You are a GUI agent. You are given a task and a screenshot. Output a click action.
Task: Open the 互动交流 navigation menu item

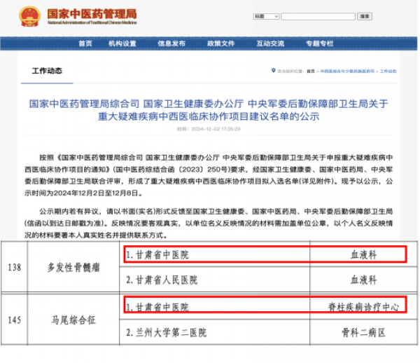tap(270, 43)
